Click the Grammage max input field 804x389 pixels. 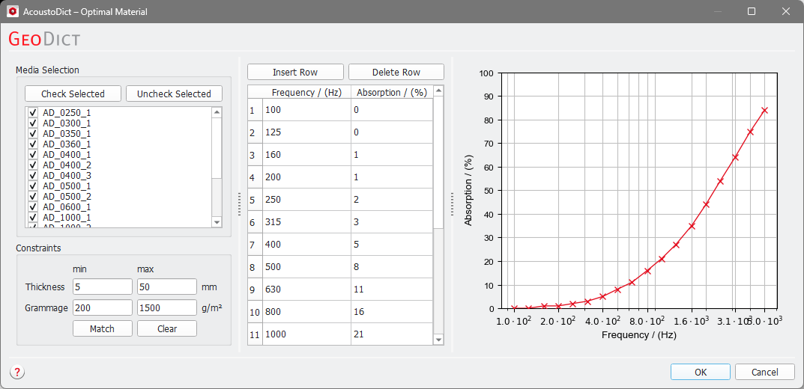[x=167, y=307]
